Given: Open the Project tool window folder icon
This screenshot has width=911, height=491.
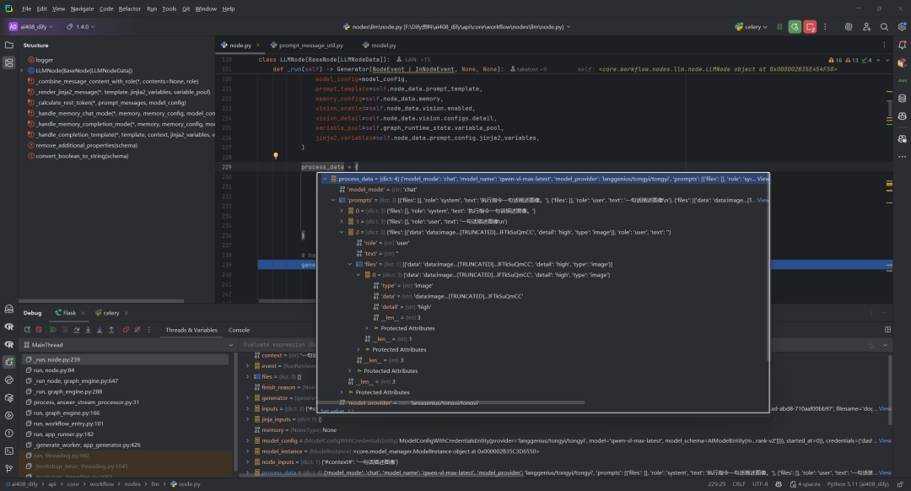Looking at the screenshot, I should pos(8,45).
